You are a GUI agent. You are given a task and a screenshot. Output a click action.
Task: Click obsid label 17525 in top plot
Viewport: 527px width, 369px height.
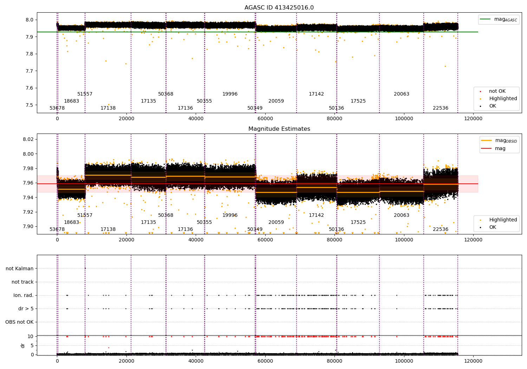(x=358, y=101)
